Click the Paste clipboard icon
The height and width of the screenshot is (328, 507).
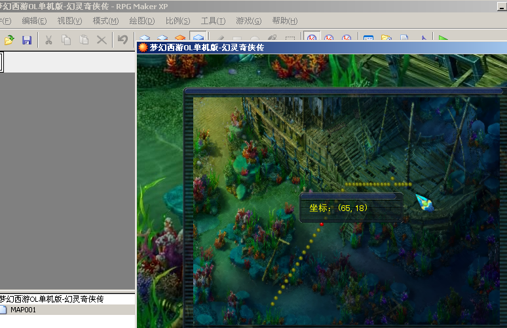[x=84, y=40]
